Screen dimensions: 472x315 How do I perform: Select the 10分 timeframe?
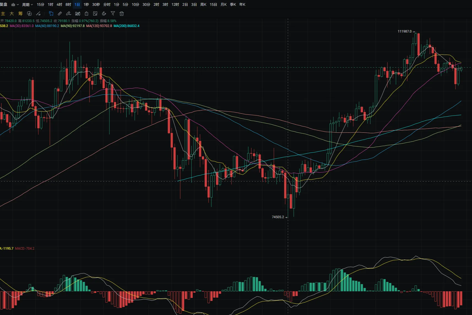click(x=135, y=4)
